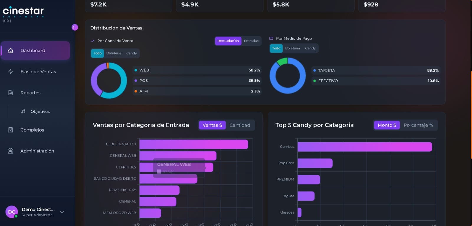Click the EFECTIVO 10.8% legend row

376,81
